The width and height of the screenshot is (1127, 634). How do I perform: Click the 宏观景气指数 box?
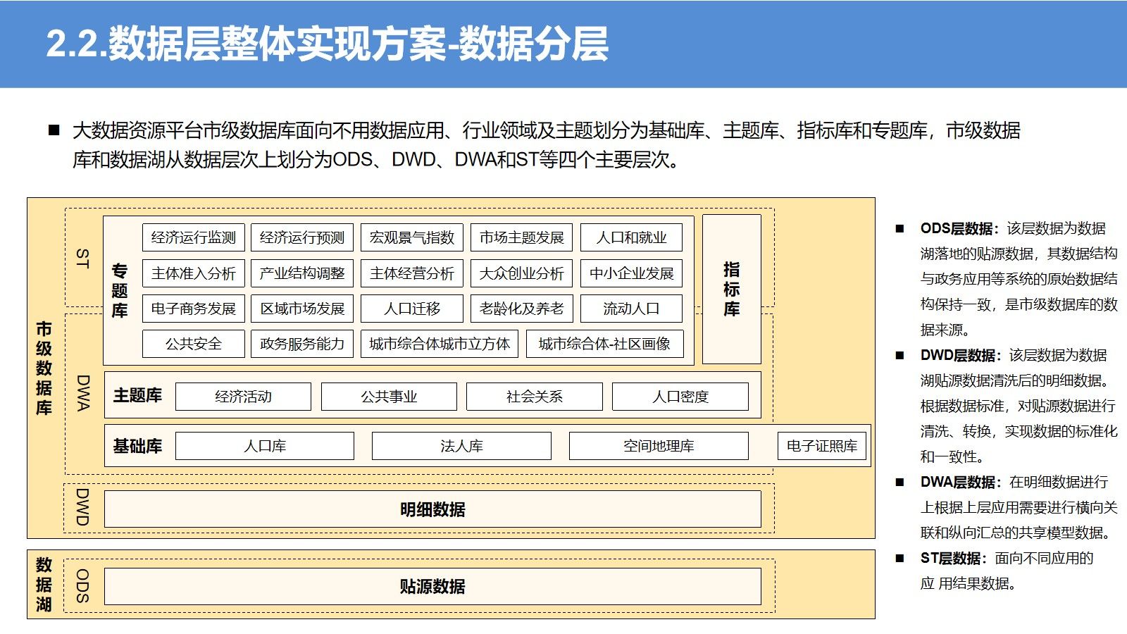point(412,237)
